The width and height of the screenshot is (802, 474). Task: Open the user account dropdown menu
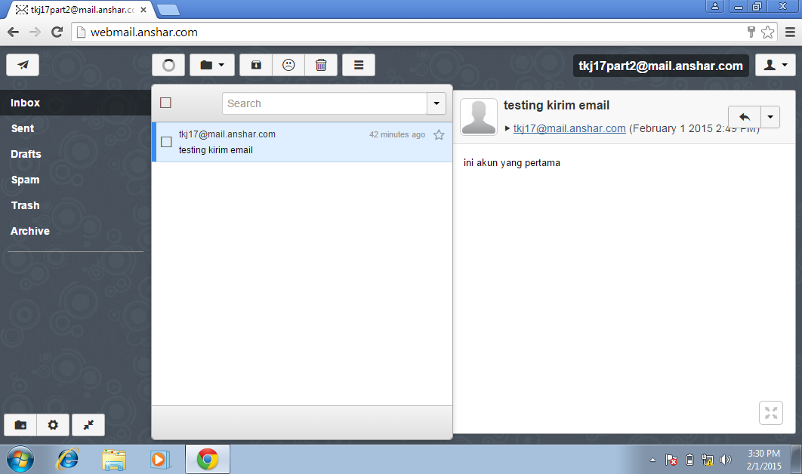[x=776, y=65]
